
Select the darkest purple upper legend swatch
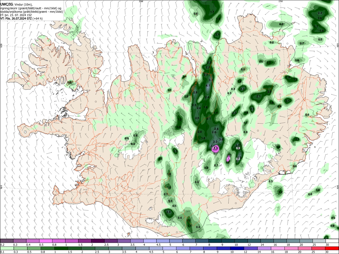point(98,241)
